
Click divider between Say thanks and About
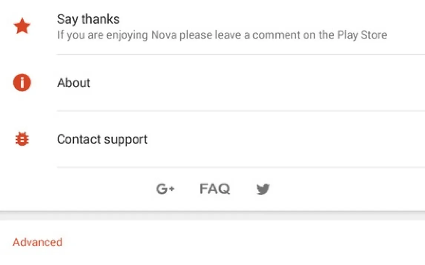coord(240,54)
